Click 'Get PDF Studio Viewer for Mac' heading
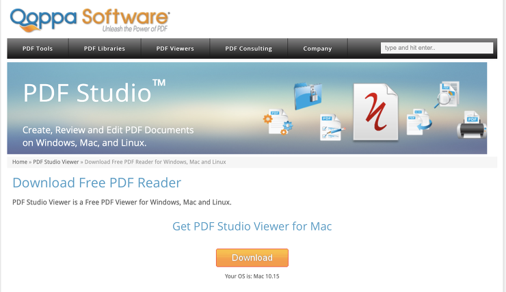 pyautogui.click(x=252, y=226)
